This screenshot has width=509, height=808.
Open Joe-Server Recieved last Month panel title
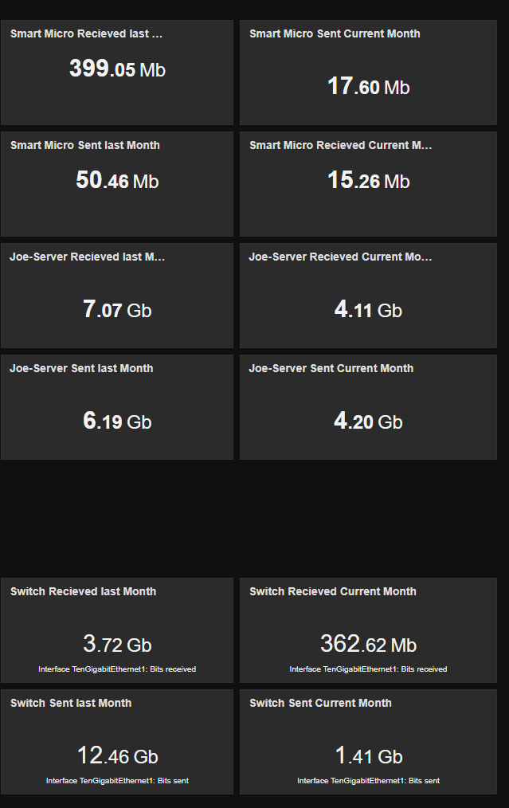coord(88,257)
